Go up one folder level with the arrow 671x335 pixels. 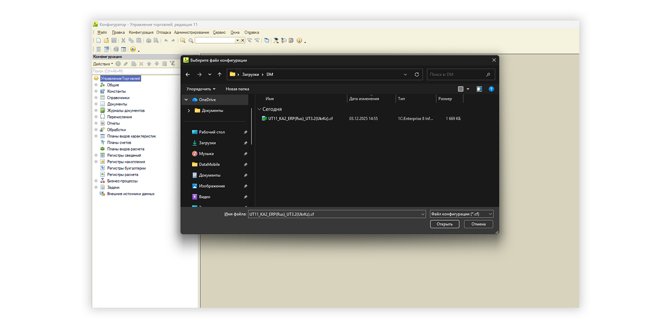tap(220, 75)
